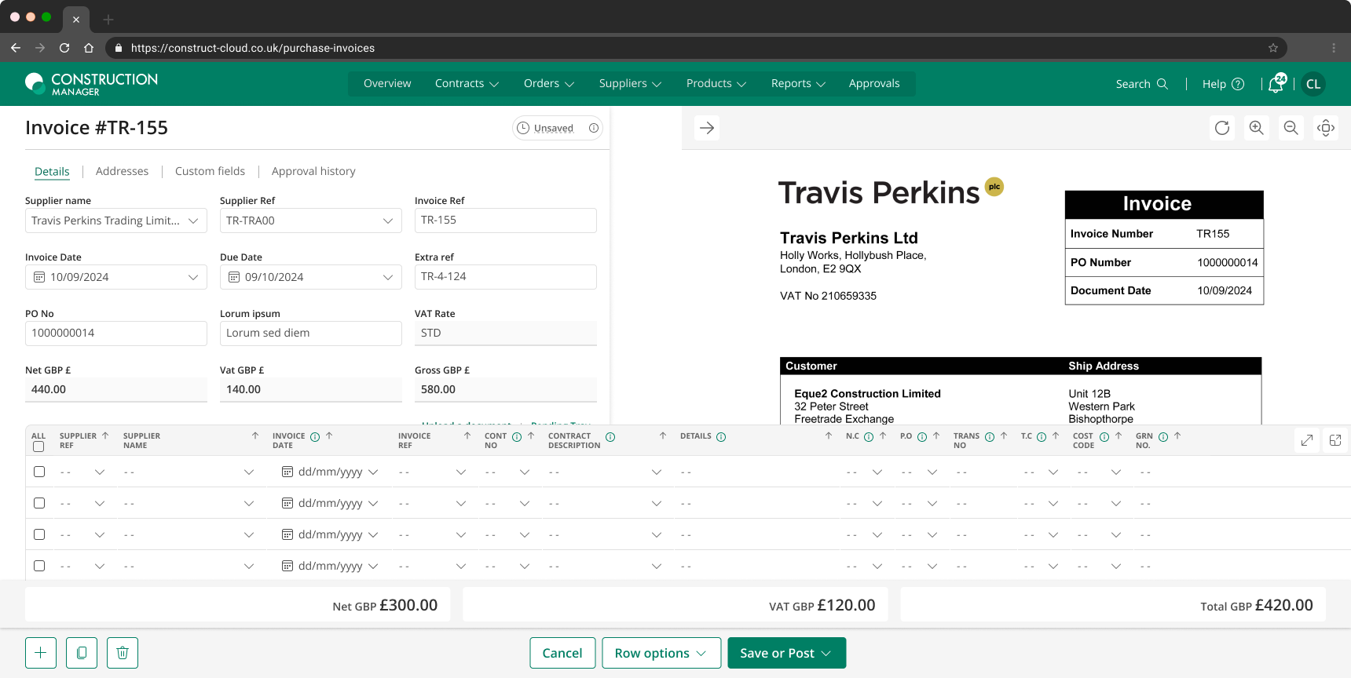Zoom in on the invoice preview

(1257, 128)
